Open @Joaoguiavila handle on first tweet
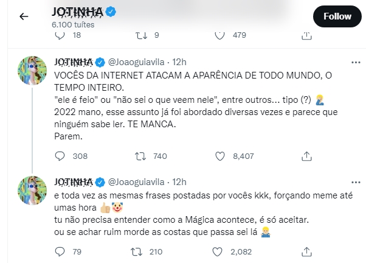The width and height of the screenshot is (366, 263). coord(139,62)
